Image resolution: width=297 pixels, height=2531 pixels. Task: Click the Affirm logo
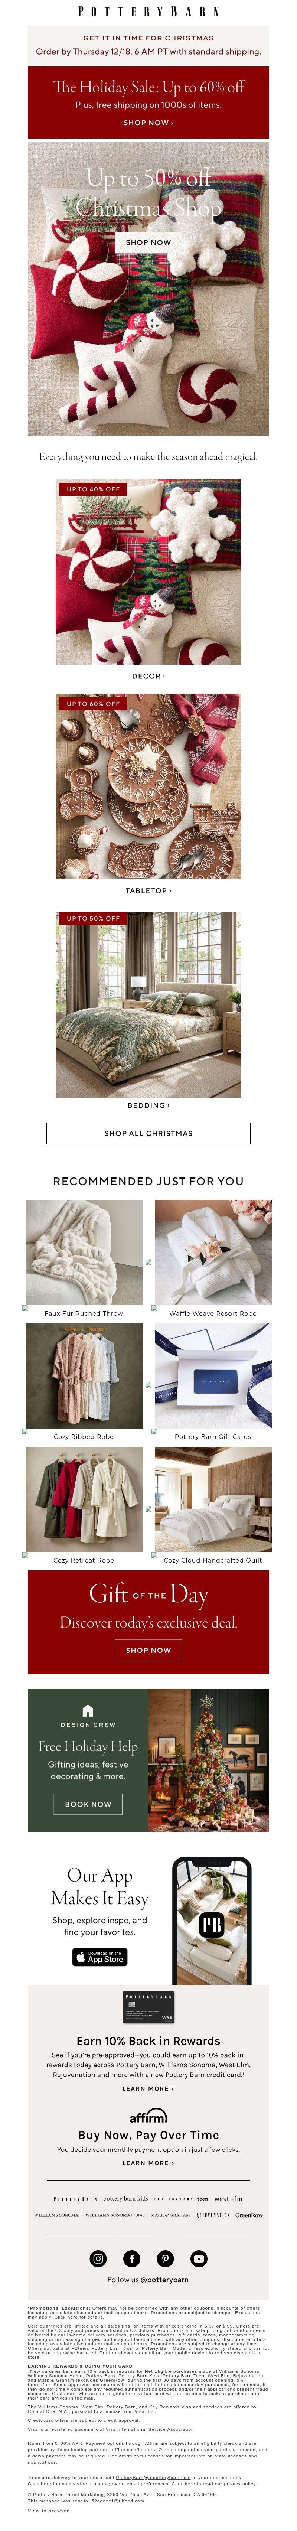148,2115
